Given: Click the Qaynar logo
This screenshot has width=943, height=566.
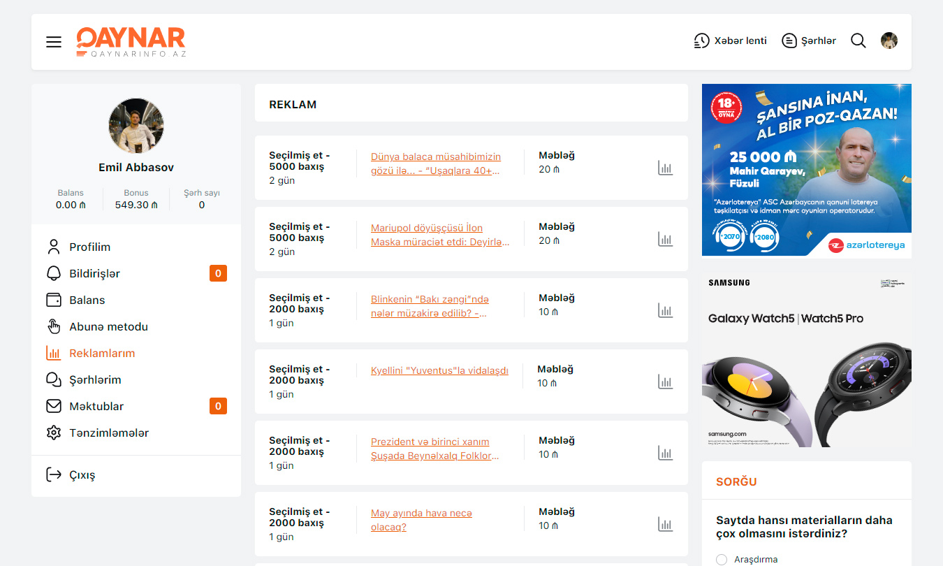Looking at the screenshot, I should point(131,41).
